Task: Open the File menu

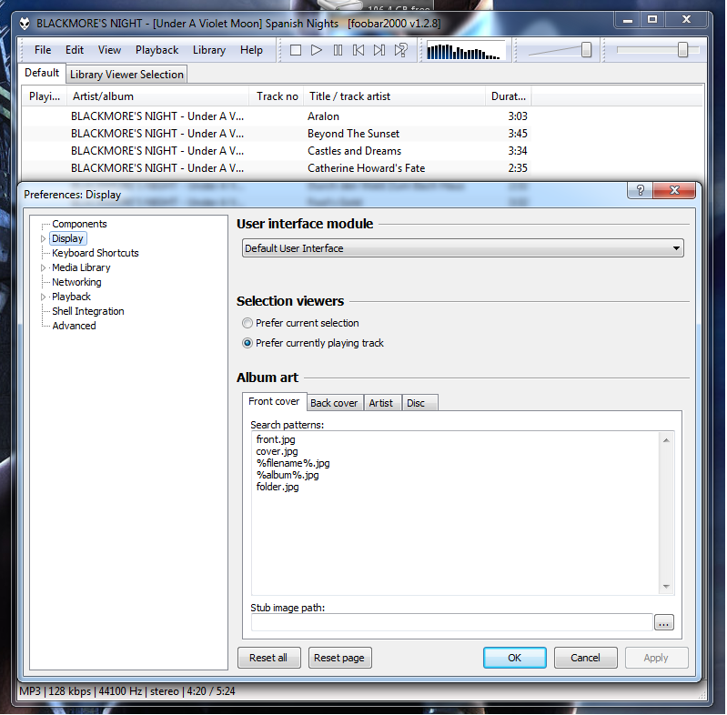Action: (43, 50)
